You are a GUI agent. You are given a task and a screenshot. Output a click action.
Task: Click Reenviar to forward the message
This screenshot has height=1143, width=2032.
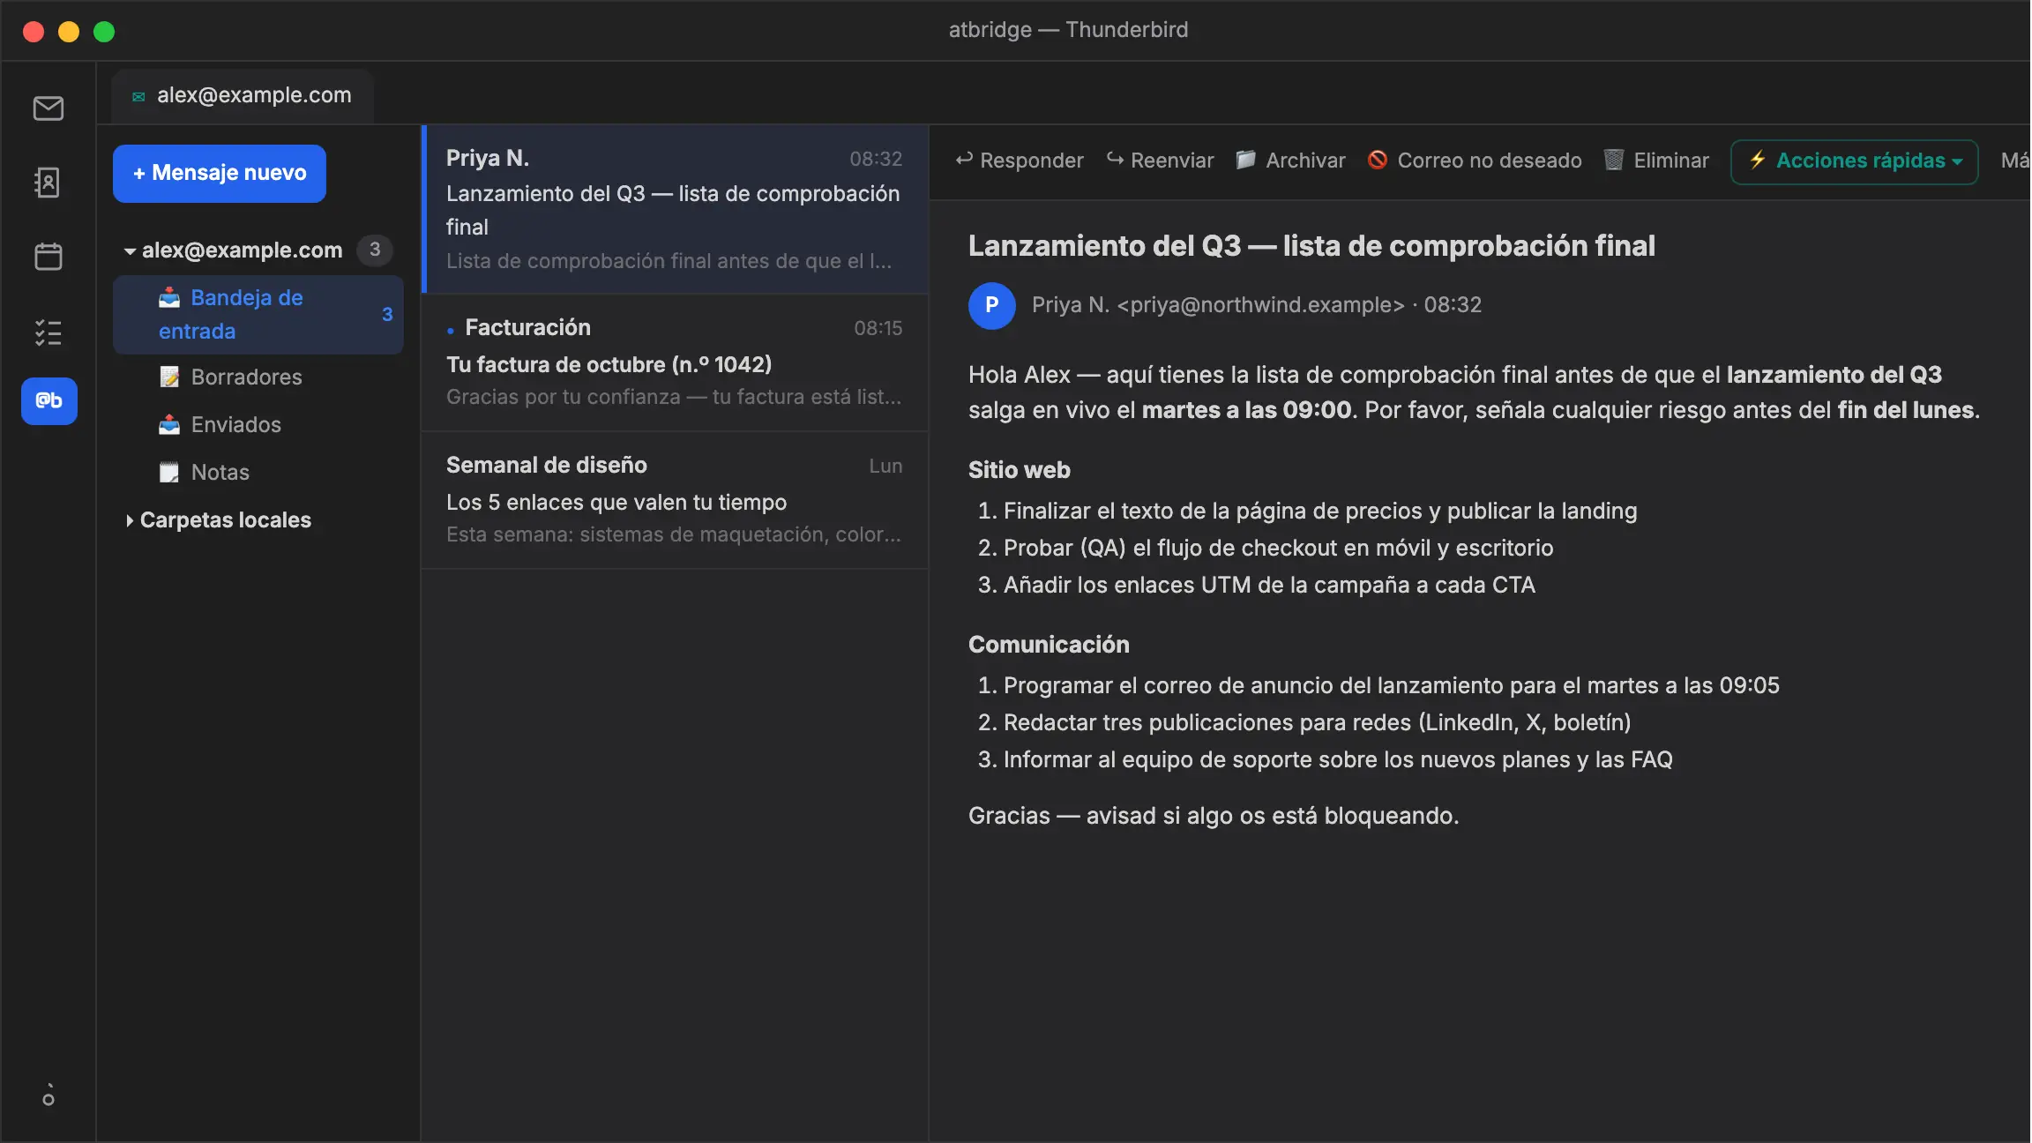coord(1161,161)
